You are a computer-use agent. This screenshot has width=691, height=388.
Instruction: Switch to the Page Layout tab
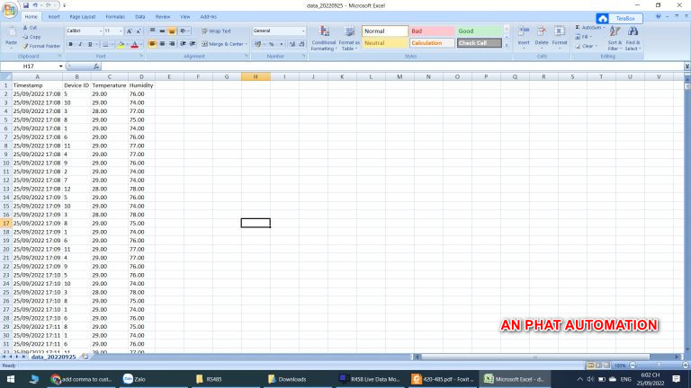tap(83, 17)
